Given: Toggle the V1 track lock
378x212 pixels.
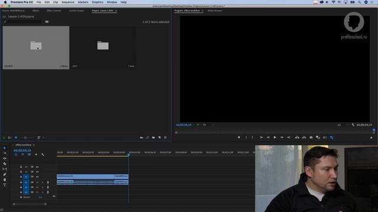Looking at the screenshot, I should tap(21, 177).
